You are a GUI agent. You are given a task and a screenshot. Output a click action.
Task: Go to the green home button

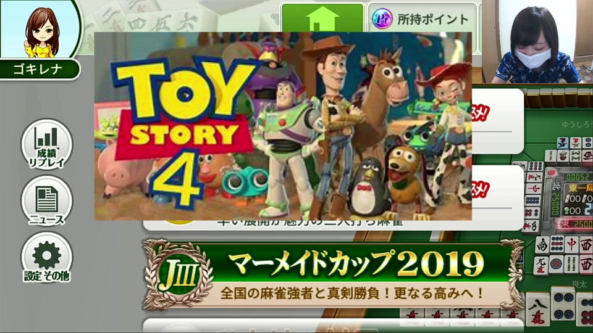(x=322, y=18)
